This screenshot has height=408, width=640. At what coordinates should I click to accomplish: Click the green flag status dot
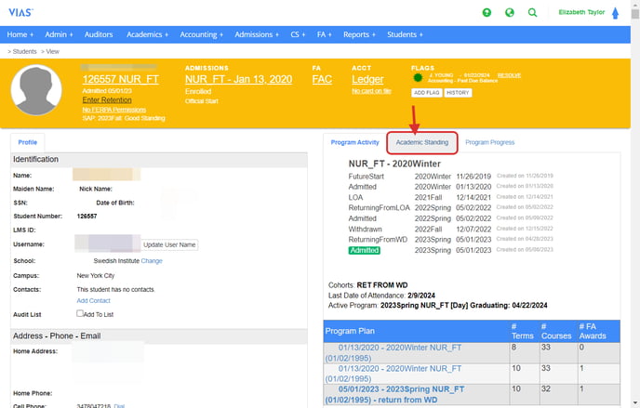pos(418,77)
